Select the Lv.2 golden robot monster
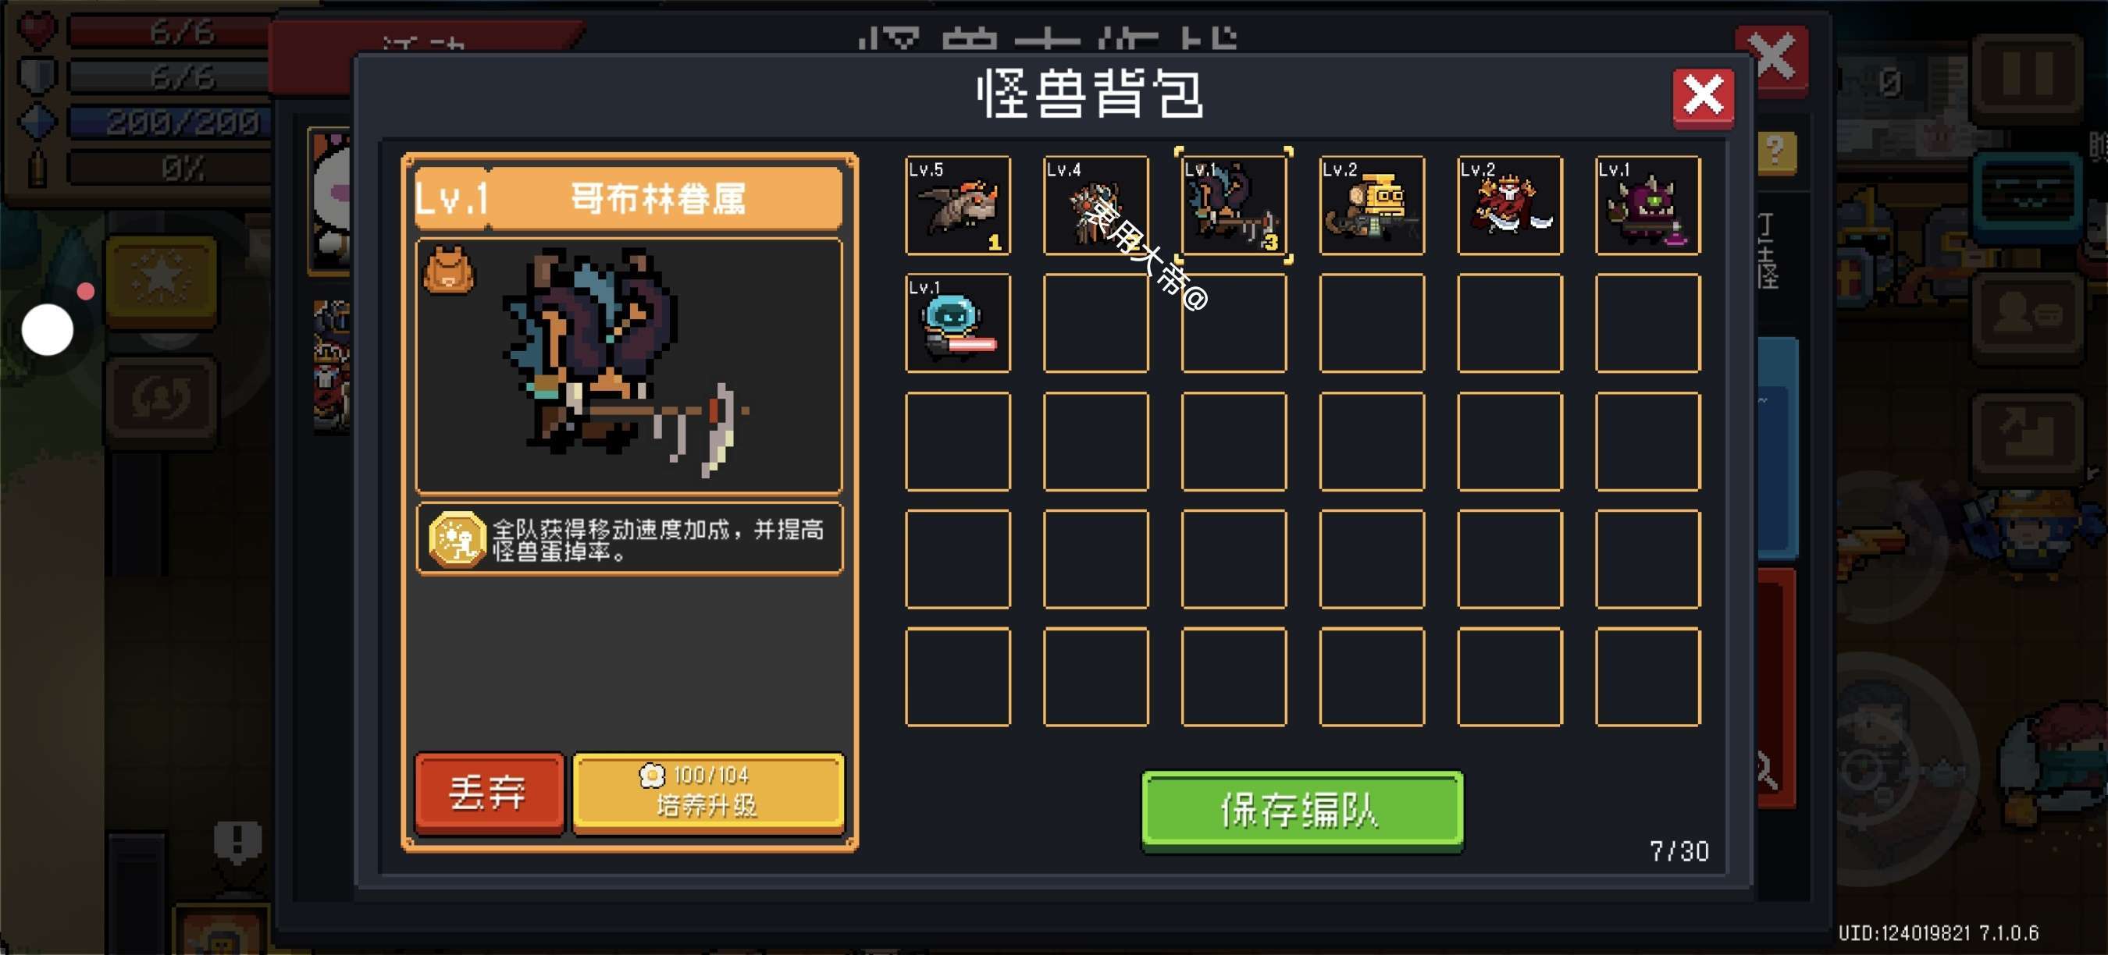 click(x=1372, y=205)
